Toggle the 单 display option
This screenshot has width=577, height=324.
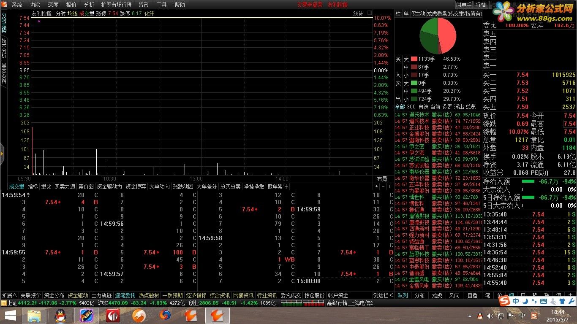pos(406,13)
